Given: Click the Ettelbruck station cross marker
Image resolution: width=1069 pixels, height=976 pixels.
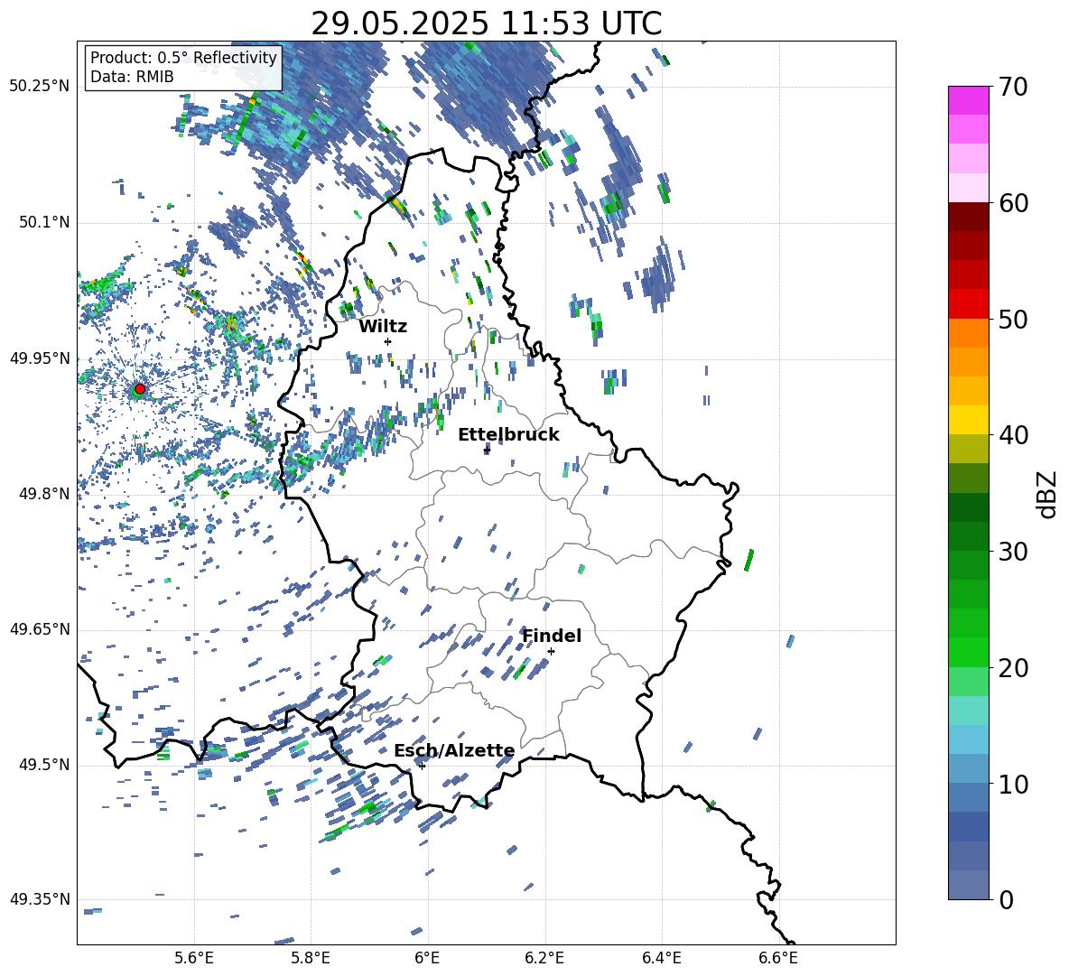Looking at the screenshot, I should point(487,450).
